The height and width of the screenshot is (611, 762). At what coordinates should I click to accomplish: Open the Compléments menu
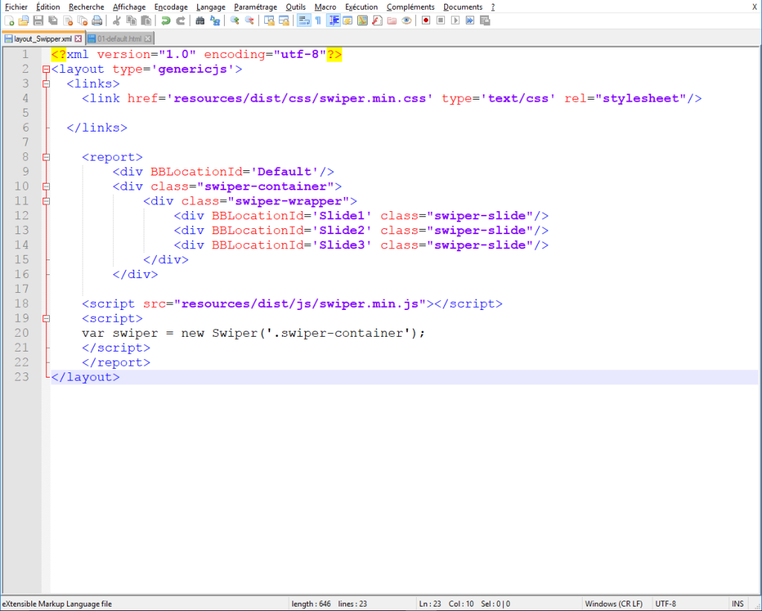[x=411, y=7]
